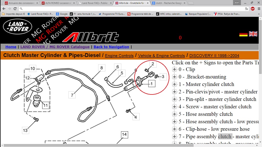The image size is (262, 147).
Task: Select the British flag language icon
Action: (x=253, y=34)
